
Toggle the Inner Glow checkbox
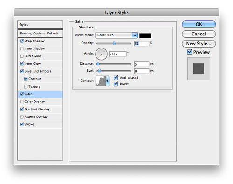pos(22,64)
